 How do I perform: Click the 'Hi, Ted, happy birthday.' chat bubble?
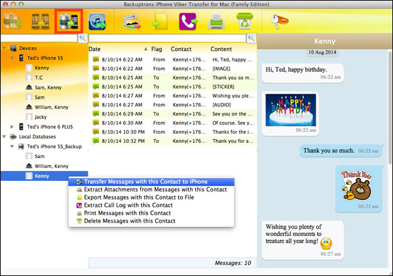[303, 73]
